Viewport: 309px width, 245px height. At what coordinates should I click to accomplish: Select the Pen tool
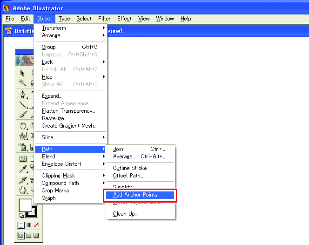click(x=22, y=94)
